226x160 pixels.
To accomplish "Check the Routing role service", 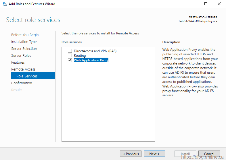I will tap(70, 56).
